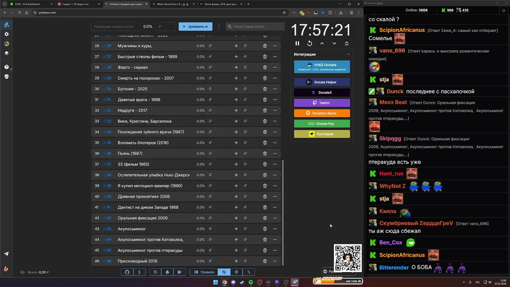Screen dimensions: 510x287
Task: Click the double-up arrow timer button
Action: [347, 43]
